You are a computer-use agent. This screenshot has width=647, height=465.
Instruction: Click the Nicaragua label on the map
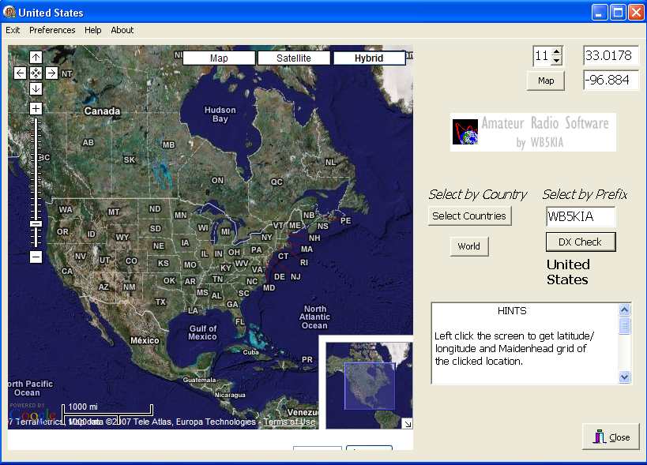pos(230,395)
